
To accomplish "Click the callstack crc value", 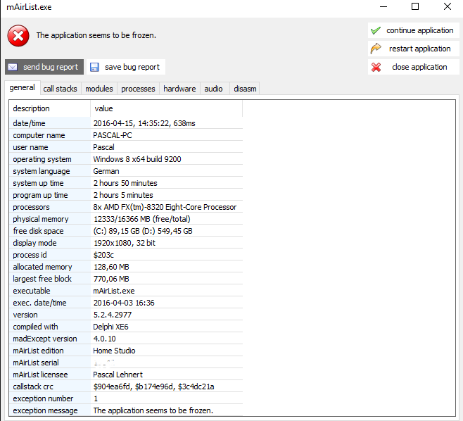I will coord(153,387).
